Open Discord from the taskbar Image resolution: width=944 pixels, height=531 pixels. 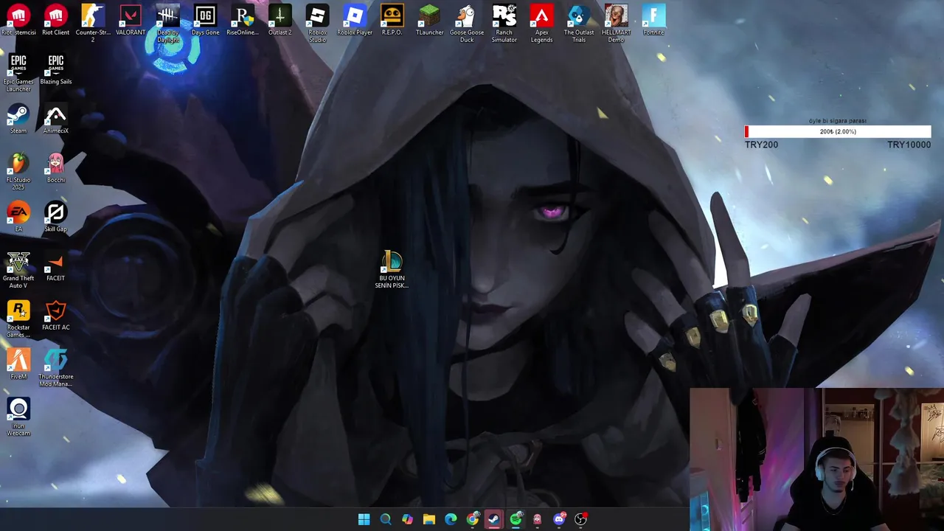click(559, 519)
